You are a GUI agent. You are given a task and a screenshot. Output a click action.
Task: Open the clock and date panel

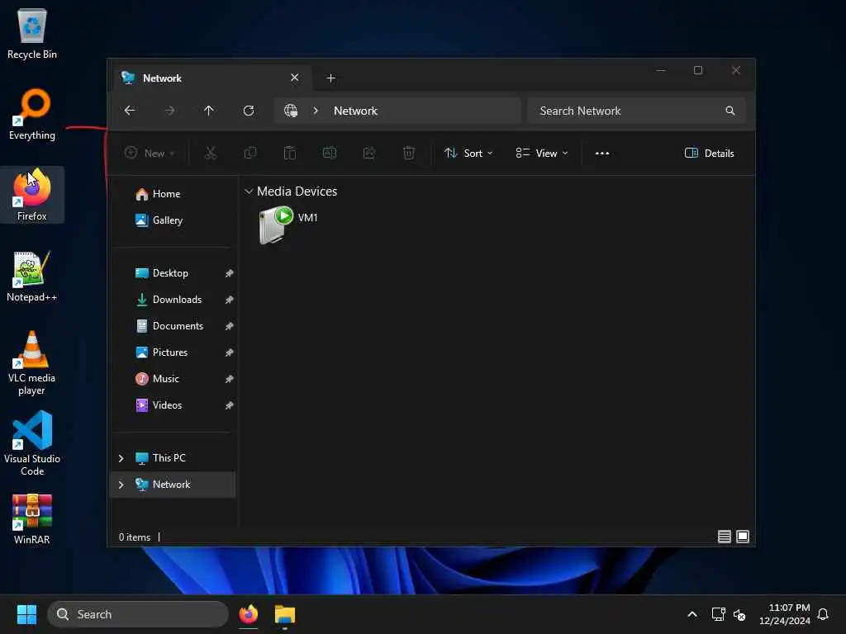tap(785, 614)
